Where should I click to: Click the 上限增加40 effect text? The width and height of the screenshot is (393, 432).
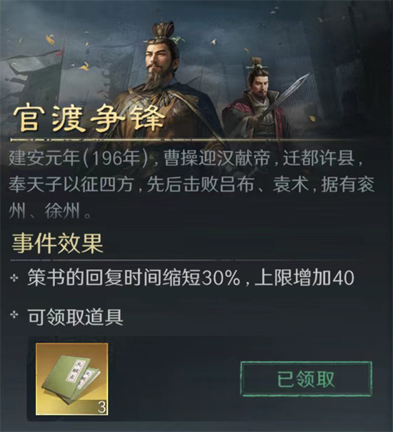coord(304,278)
